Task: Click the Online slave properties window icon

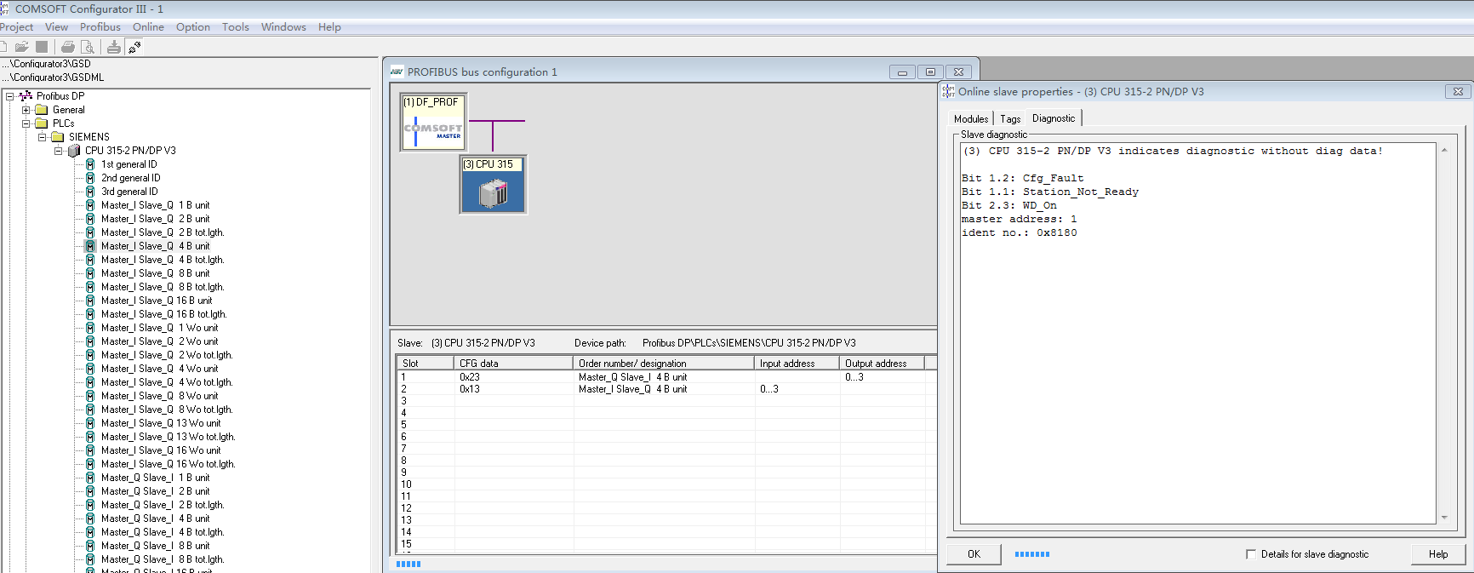Action: (x=948, y=92)
